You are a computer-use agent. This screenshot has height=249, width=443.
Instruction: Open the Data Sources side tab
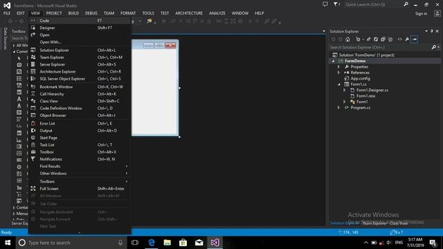point(5,39)
